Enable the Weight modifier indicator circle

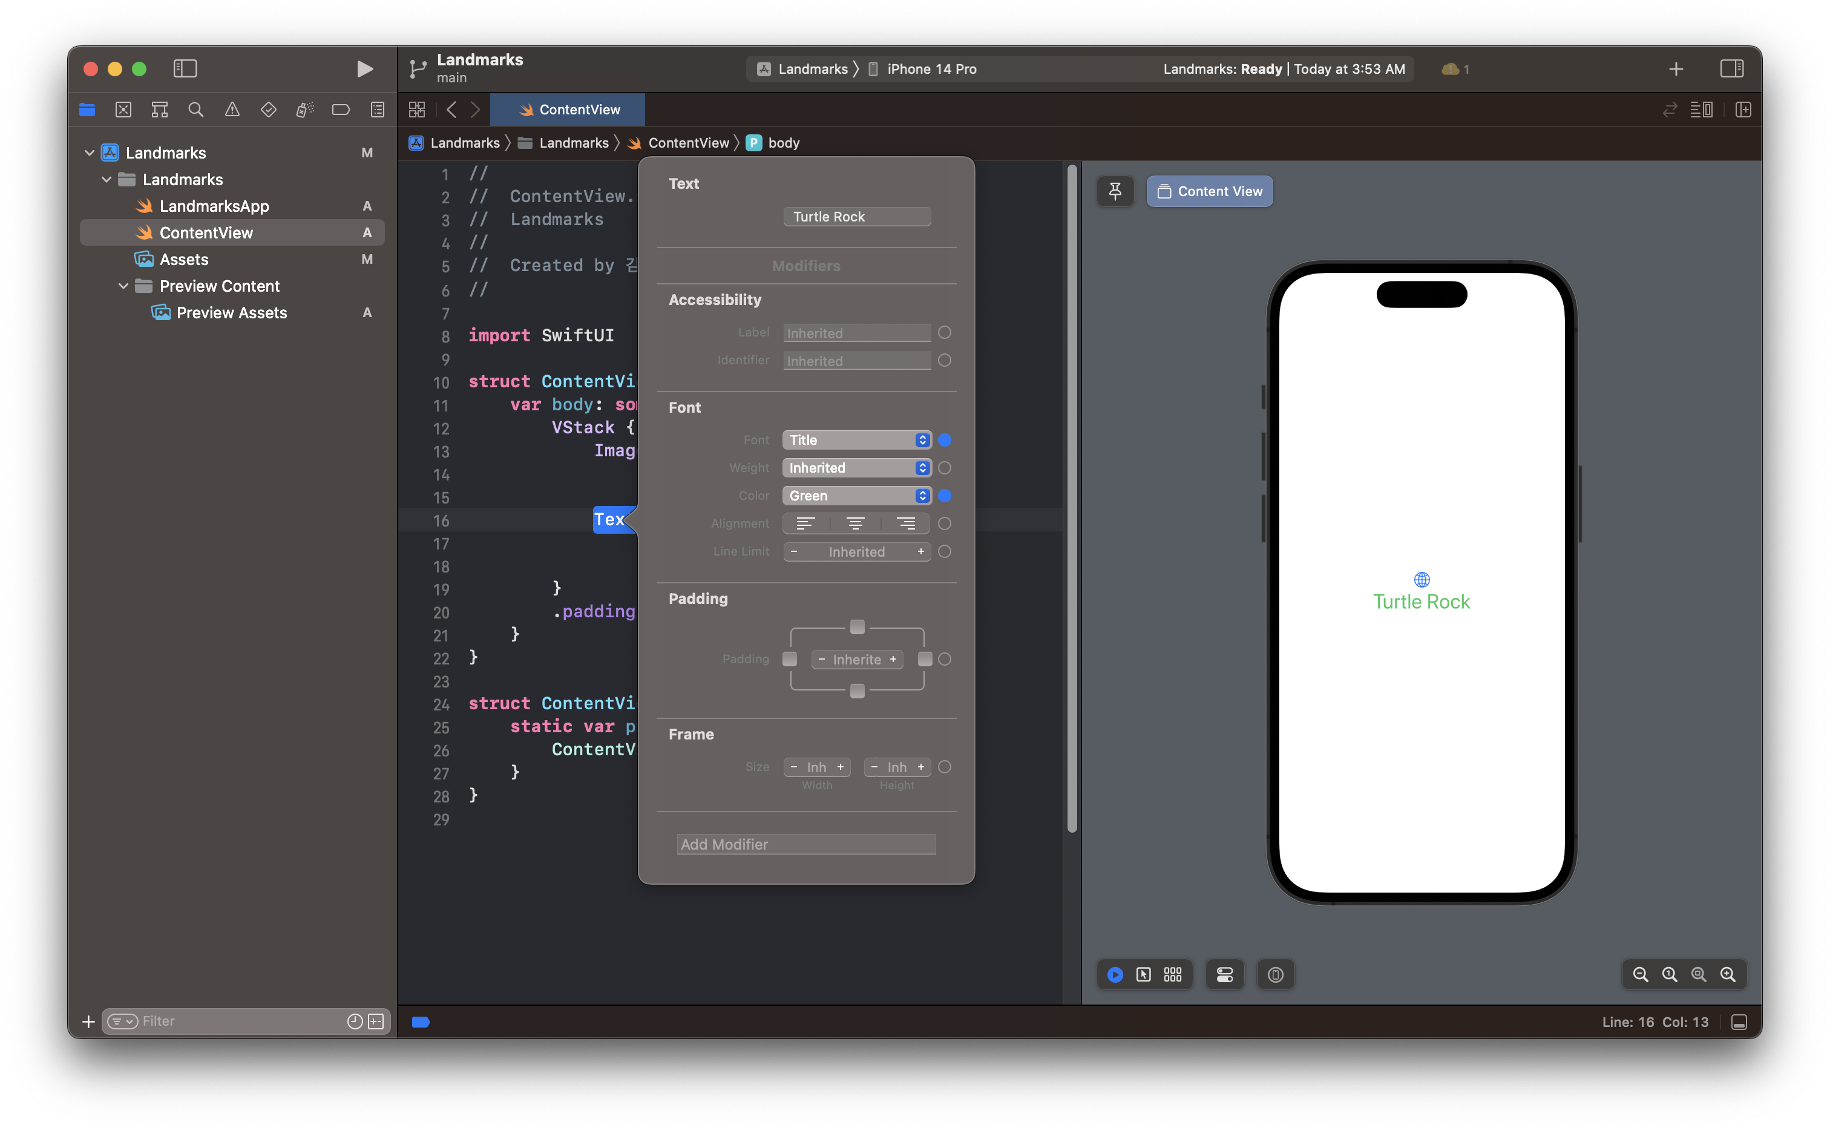click(x=945, y=468)
